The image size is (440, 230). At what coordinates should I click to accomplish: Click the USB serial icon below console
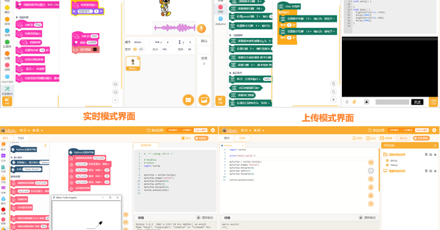(x=347, y=102)
